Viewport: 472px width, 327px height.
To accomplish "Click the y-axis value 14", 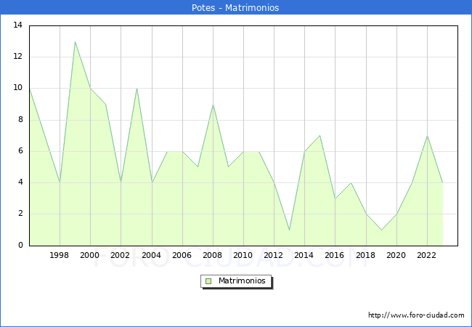I will coord(18,25).
